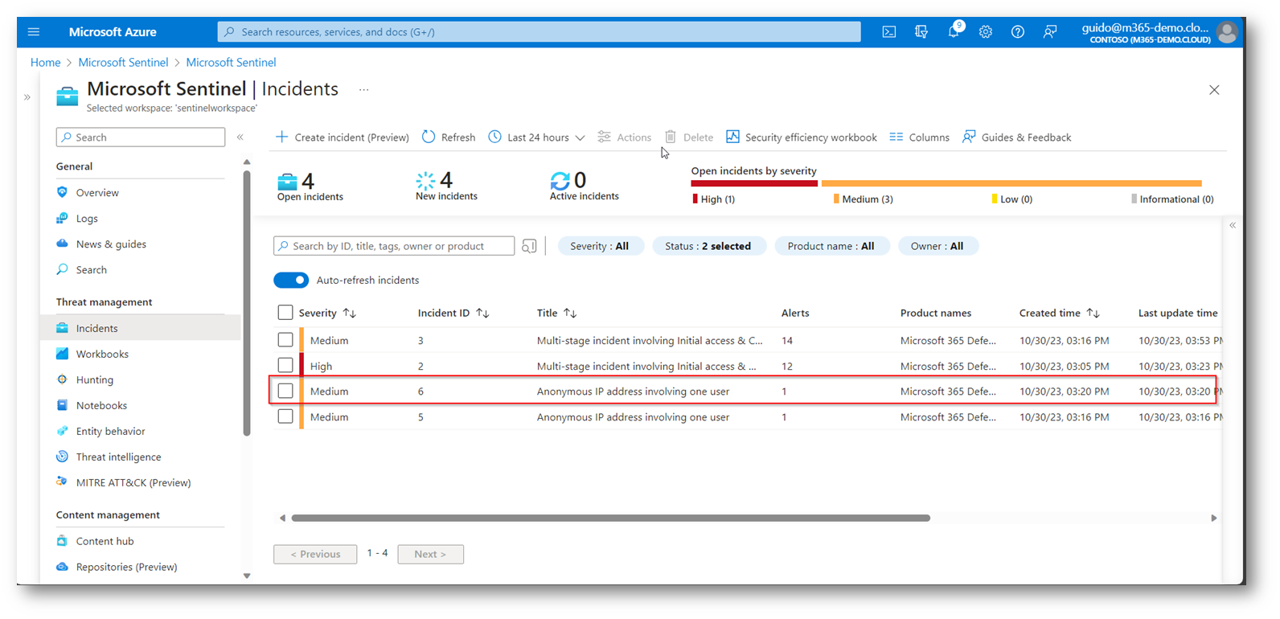Image resolution: width=1280 pixels, height=619 pixels.
Task: Open News & guides in sidebar
Action: [x=111, y=244]
